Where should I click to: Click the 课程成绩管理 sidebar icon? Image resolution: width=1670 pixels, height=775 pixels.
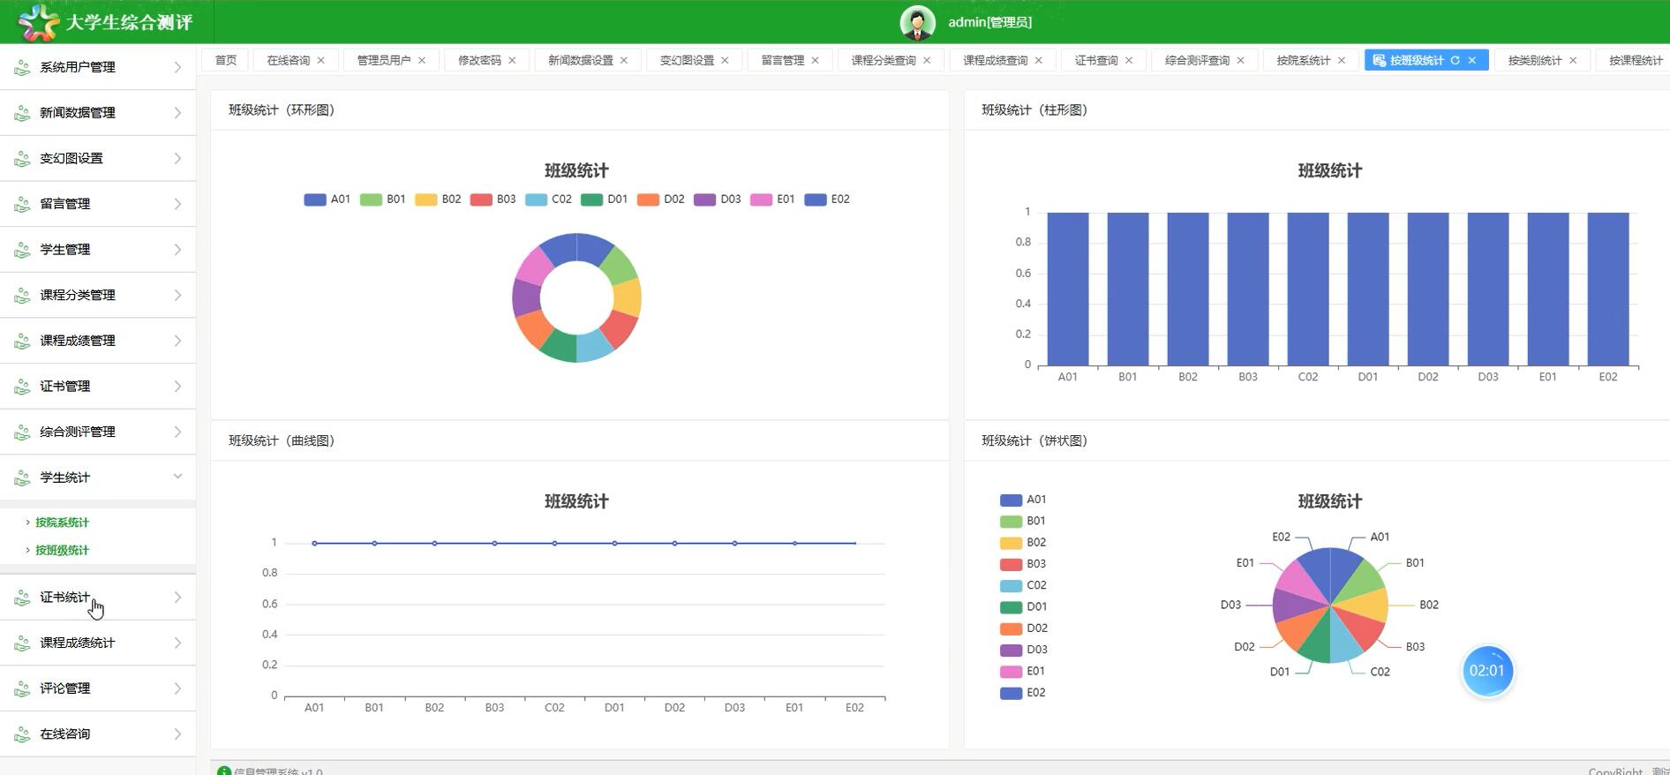(x=22, y=341)
